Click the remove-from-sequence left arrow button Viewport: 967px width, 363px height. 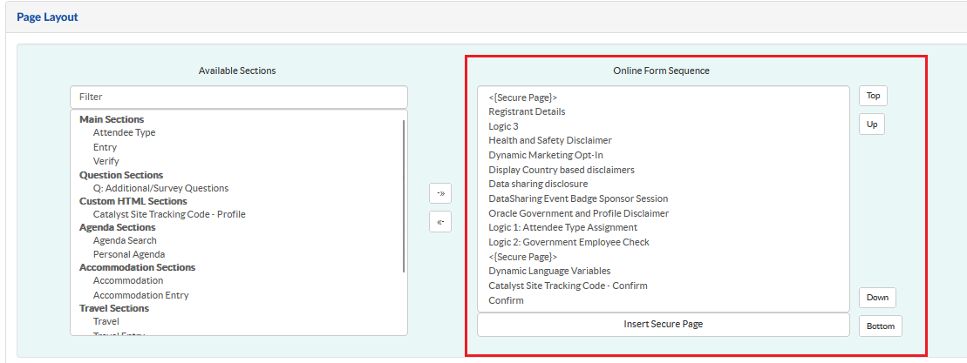pyautogui.click(x=440, y=222)
